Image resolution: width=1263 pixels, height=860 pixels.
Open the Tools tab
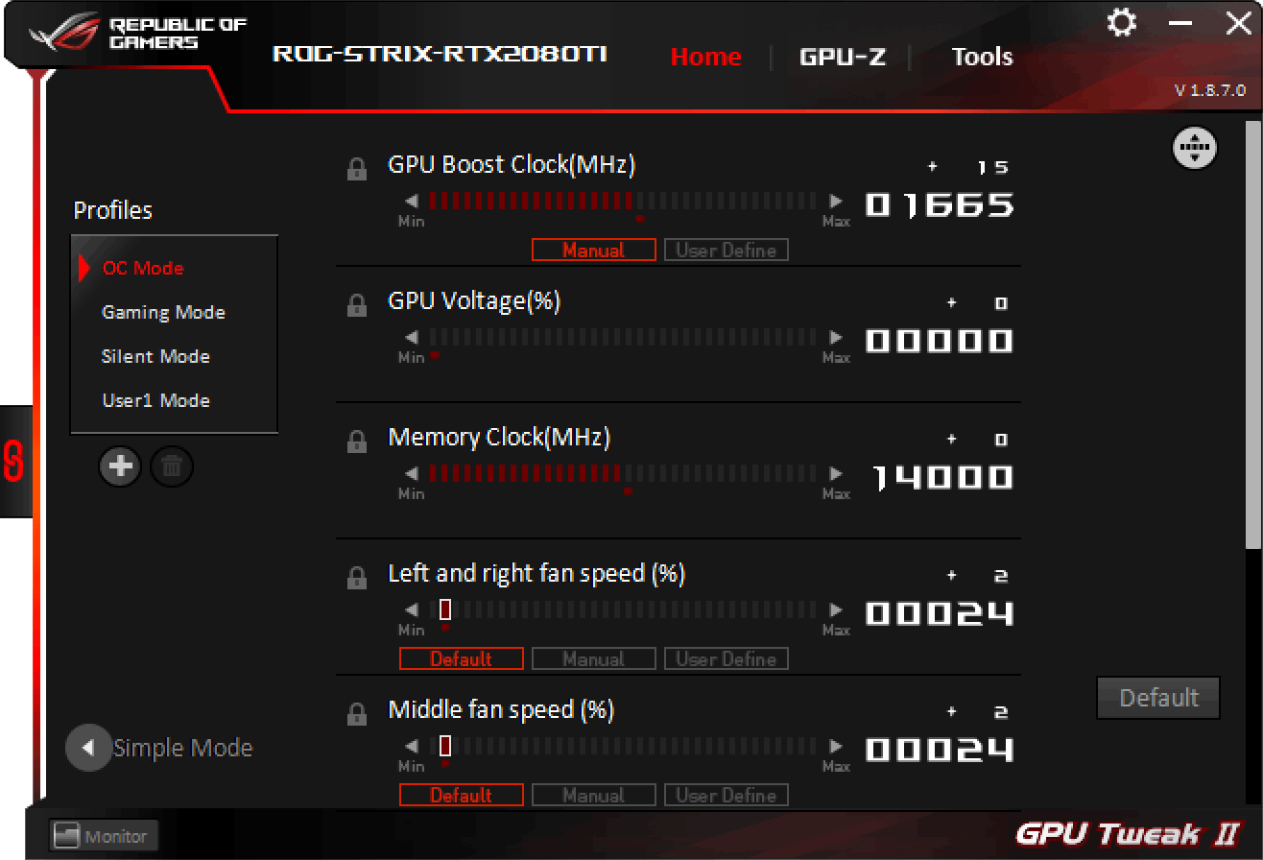click(x=982, y=57)
